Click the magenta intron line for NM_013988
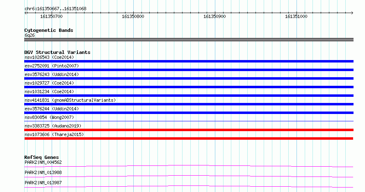365x192 pixels. [x=189, y=176]
